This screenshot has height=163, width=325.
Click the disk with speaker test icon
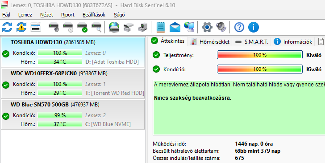click(54, 27)
